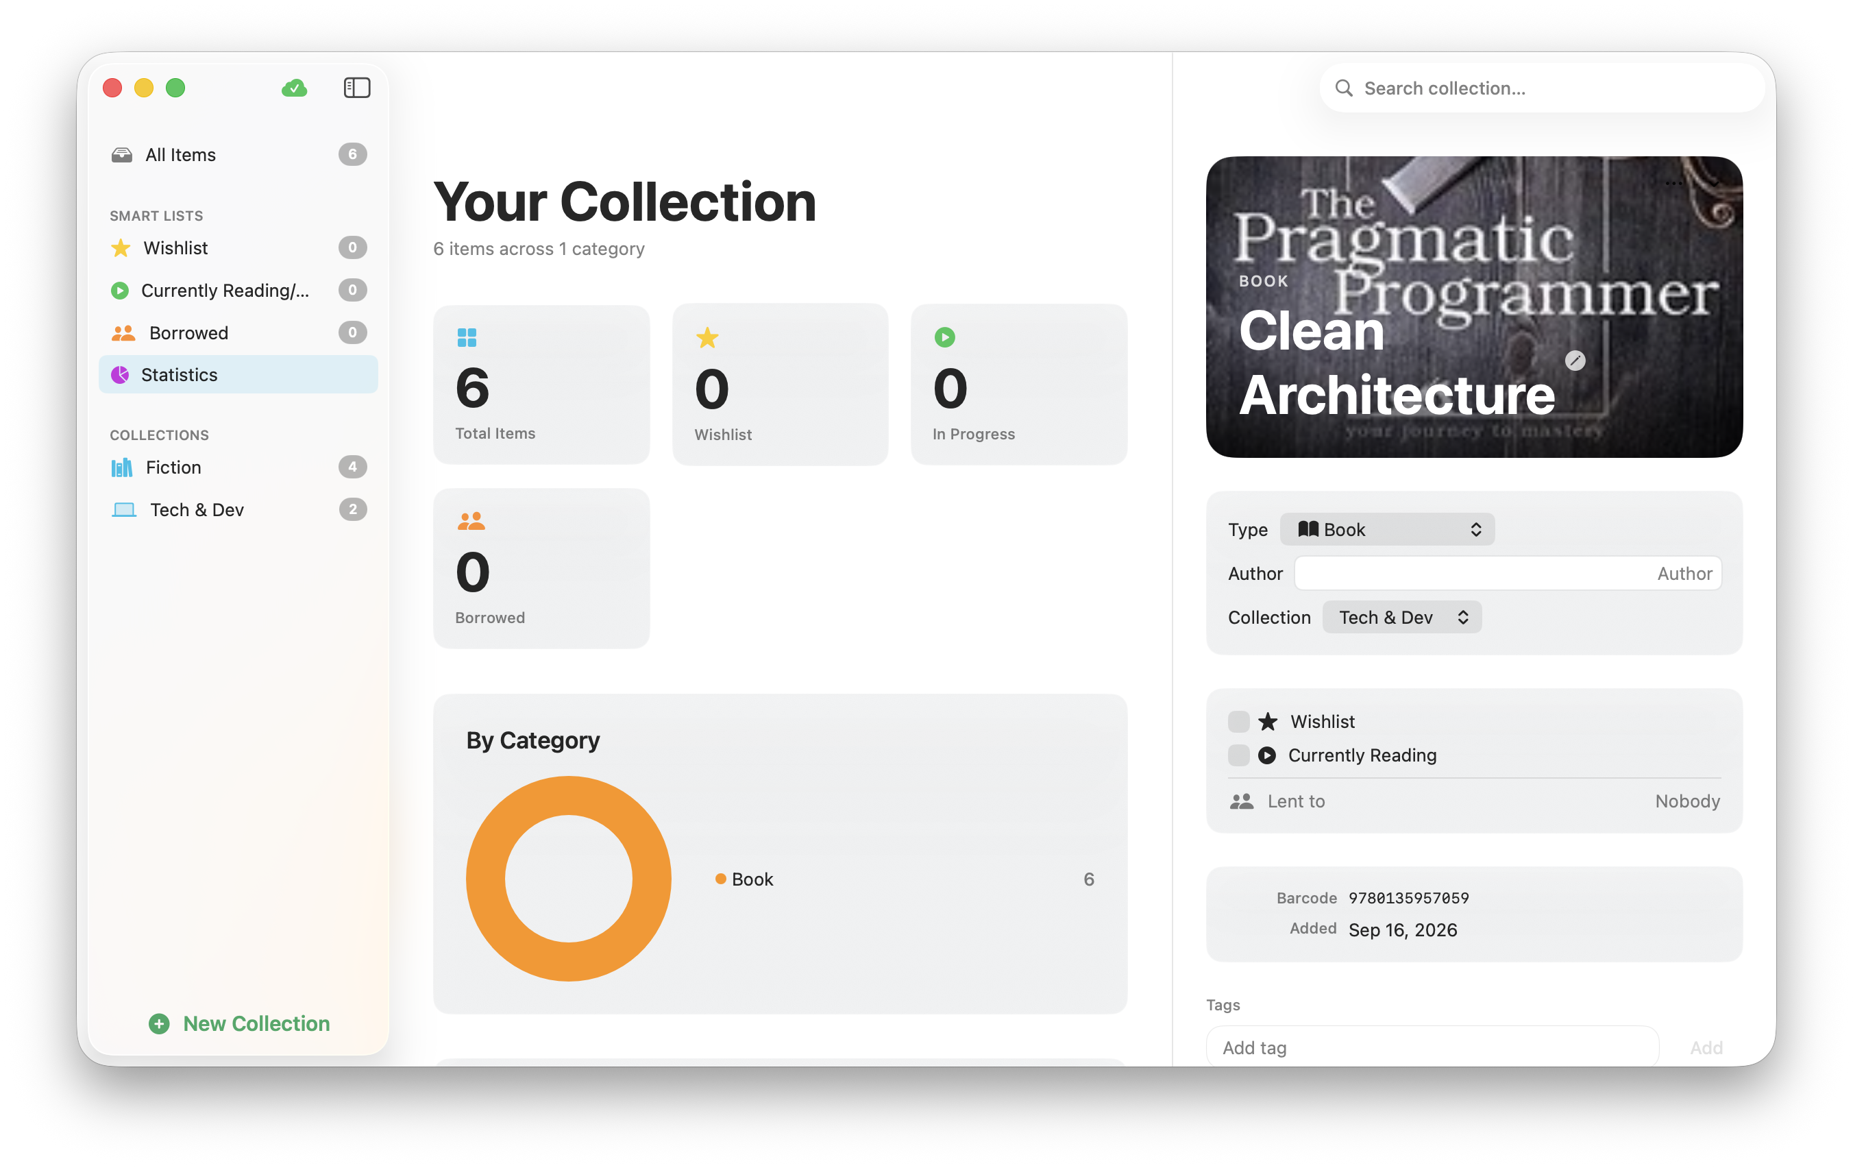Click the Add tag input field
Image resolution: width=1853 pixels, height=1168 pixels.
point(1432,1048)
